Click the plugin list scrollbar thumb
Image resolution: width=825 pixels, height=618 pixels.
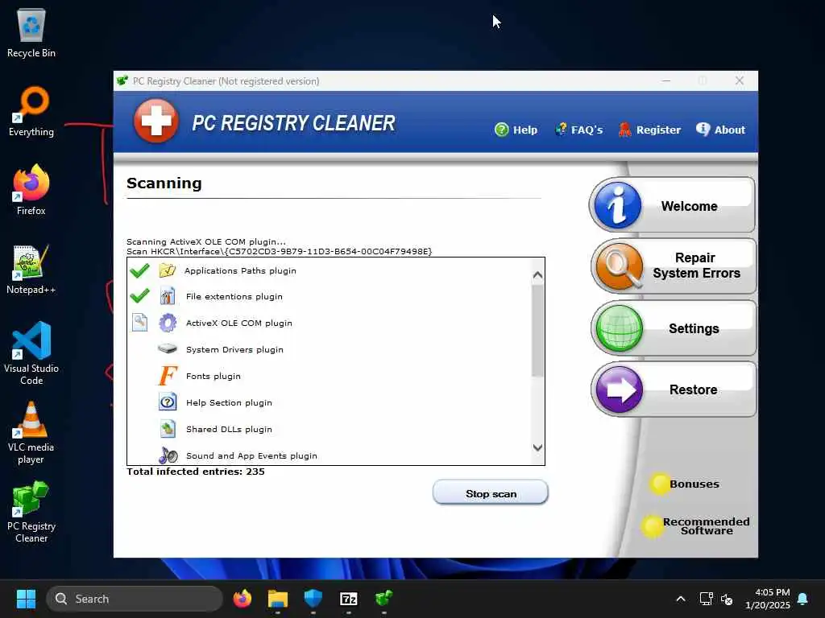point(537,331)
